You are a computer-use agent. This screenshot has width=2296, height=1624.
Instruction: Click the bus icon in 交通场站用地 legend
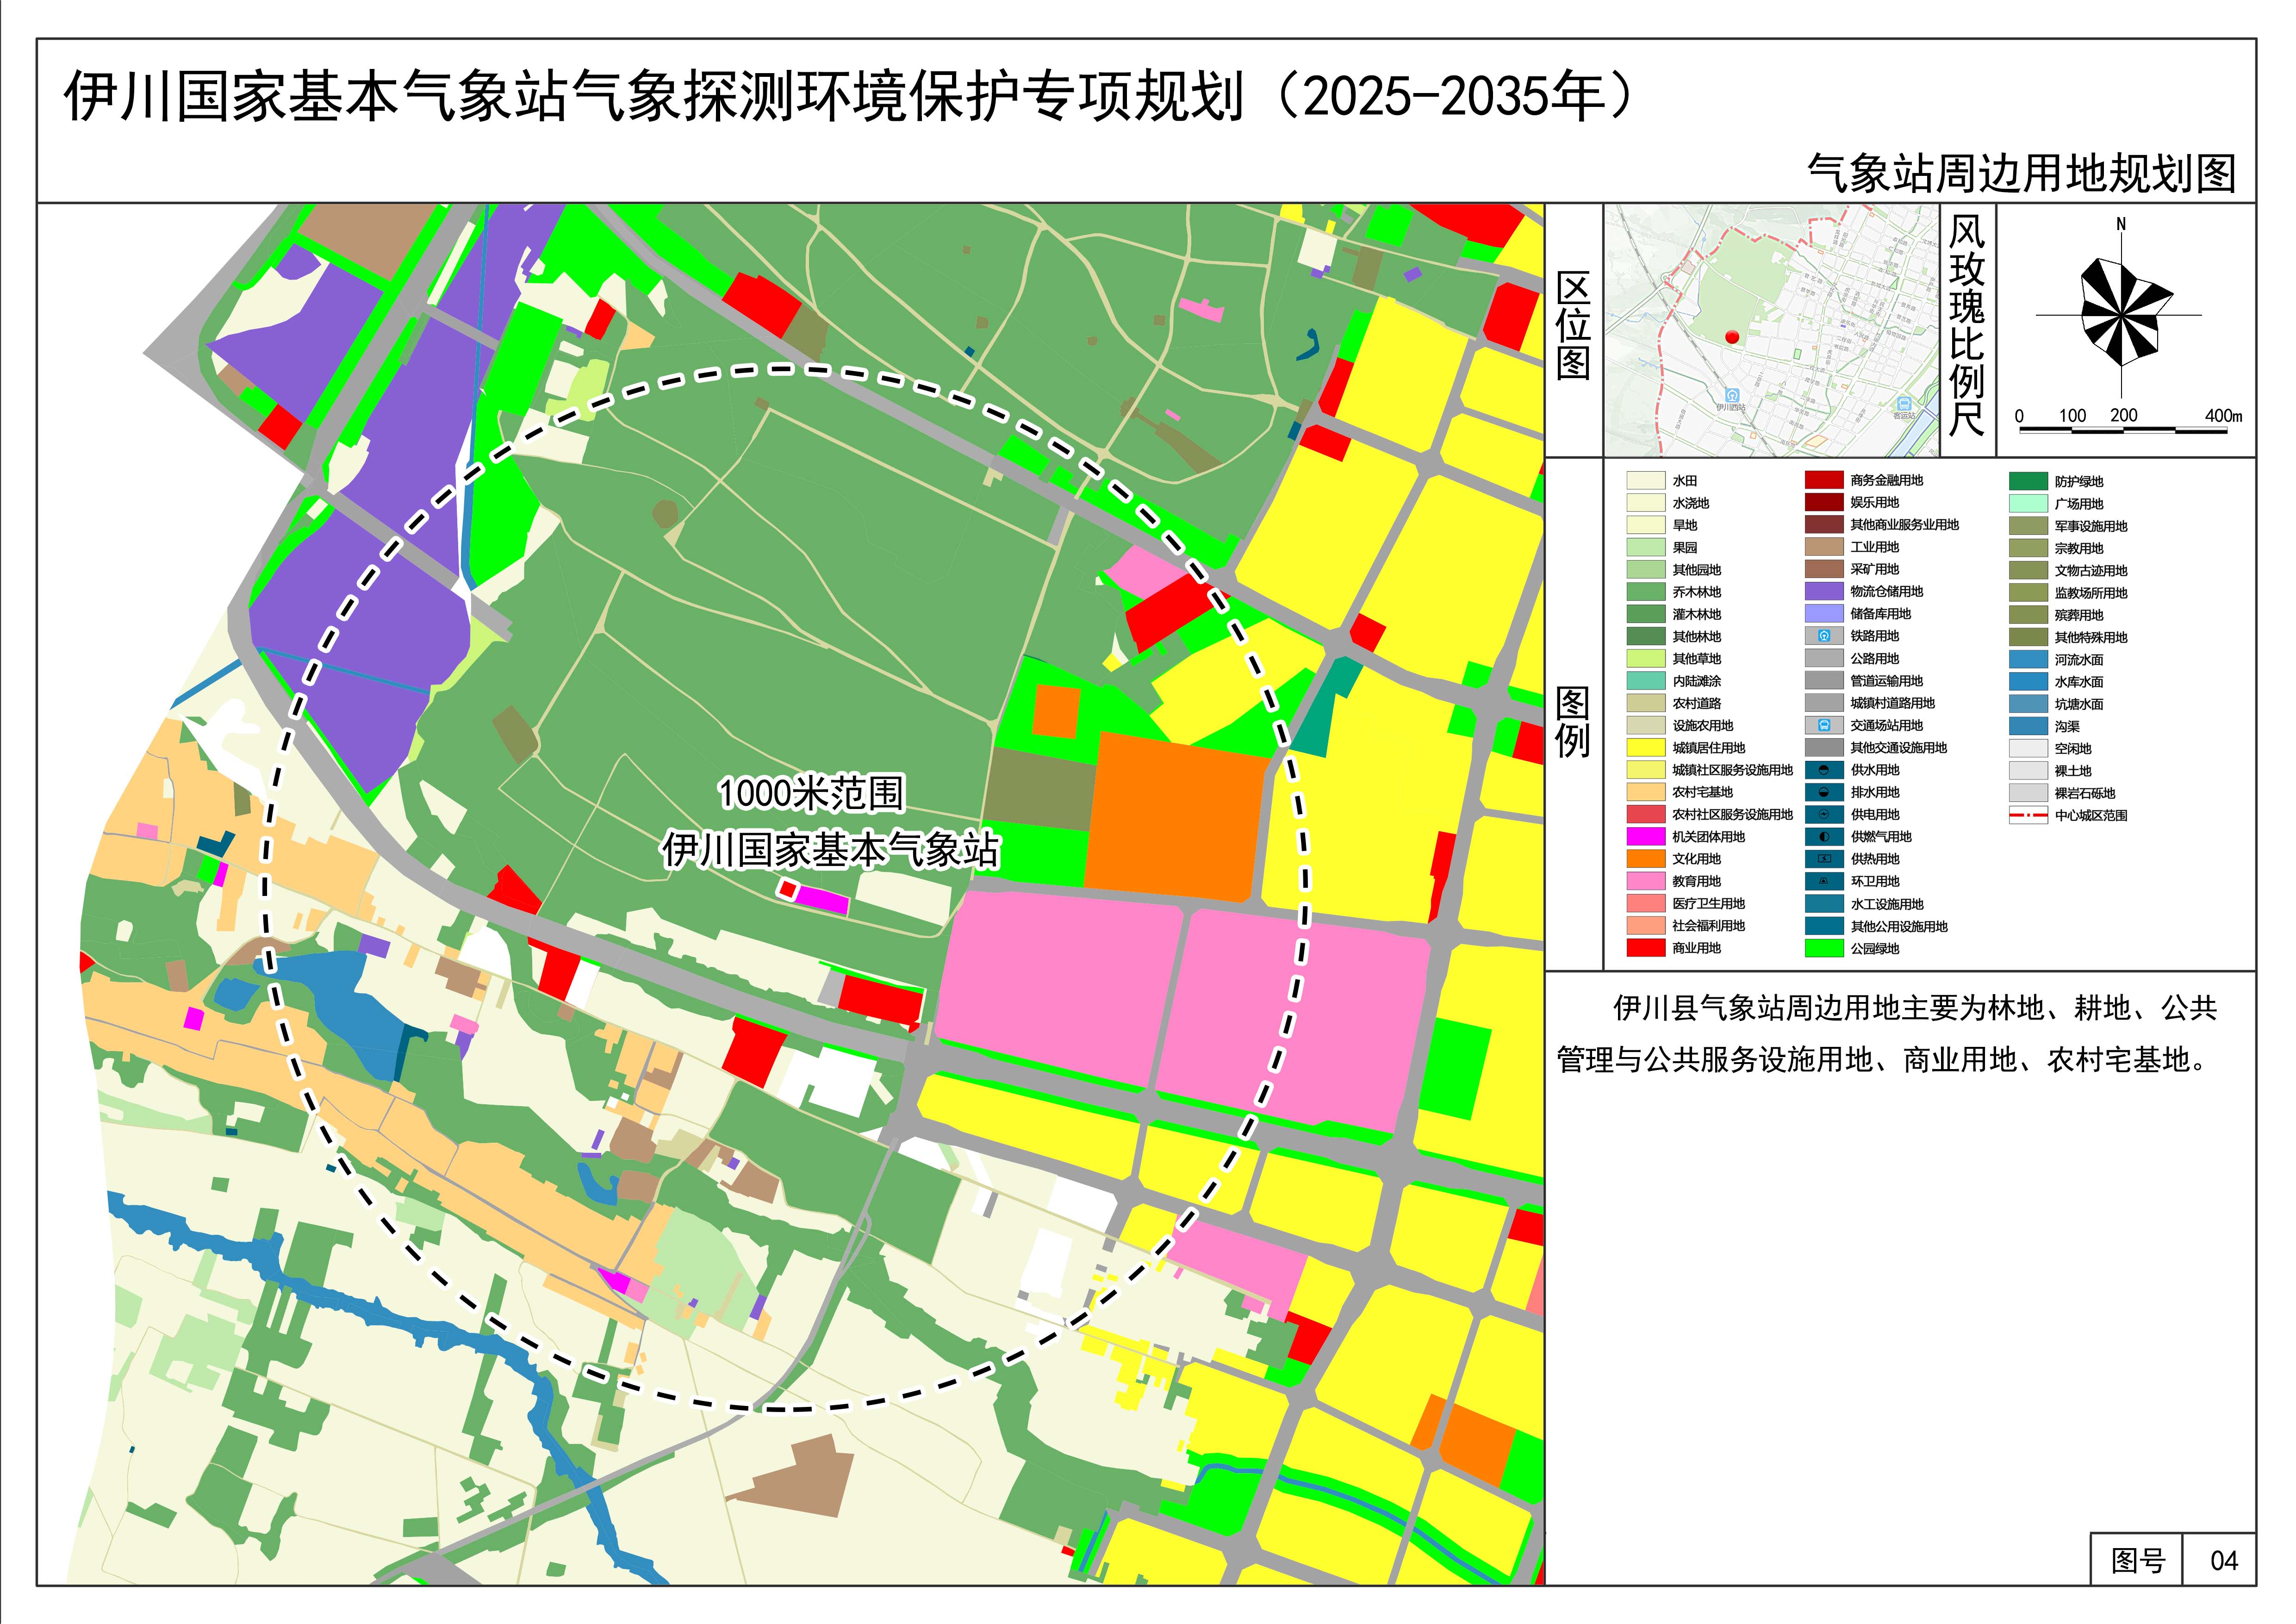coord(1824,726)
